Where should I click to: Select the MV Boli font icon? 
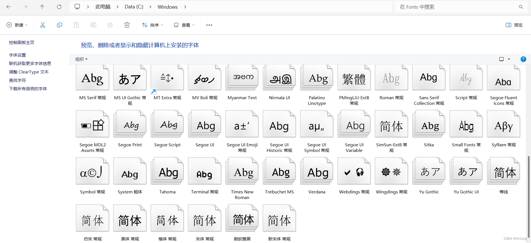tap(205, 78)
